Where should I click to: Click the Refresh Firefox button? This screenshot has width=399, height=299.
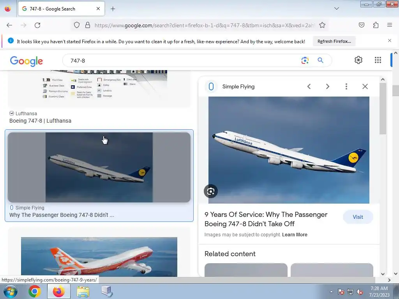point(334,41)
